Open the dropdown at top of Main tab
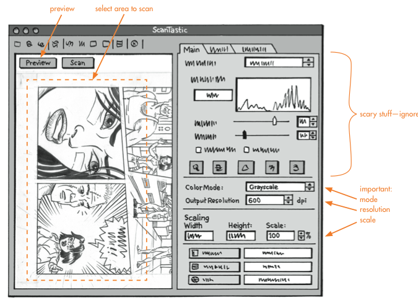Viewport: 418px width, 298px height. pos(279,63)
